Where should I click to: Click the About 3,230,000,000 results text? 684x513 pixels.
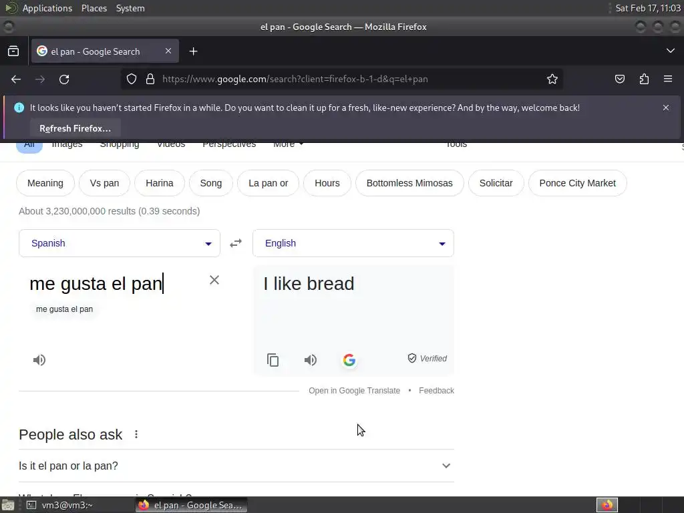click(x=109, y=211)
